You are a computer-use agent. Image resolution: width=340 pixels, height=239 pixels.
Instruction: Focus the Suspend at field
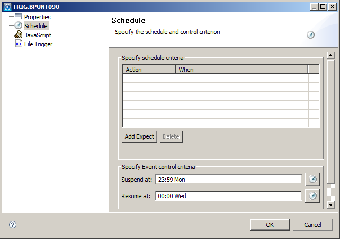(x=229, y=180)
